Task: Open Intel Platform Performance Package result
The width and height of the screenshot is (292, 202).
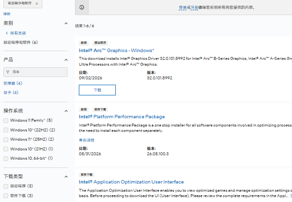Action: pos(122,117)
